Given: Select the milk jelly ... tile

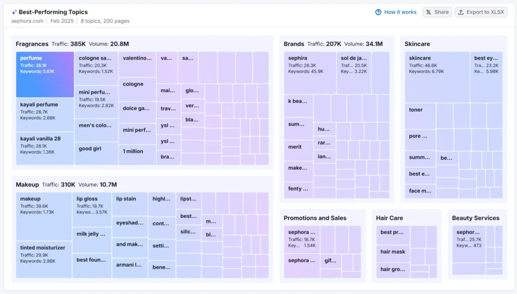Looking at the screenshot, I should coord(92,240).
